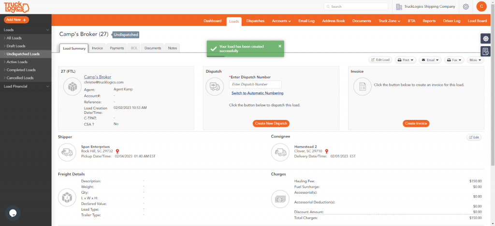Open the Truck Zone dropdown menu
This screenshot has height=226, width=495.
[389, 21]
